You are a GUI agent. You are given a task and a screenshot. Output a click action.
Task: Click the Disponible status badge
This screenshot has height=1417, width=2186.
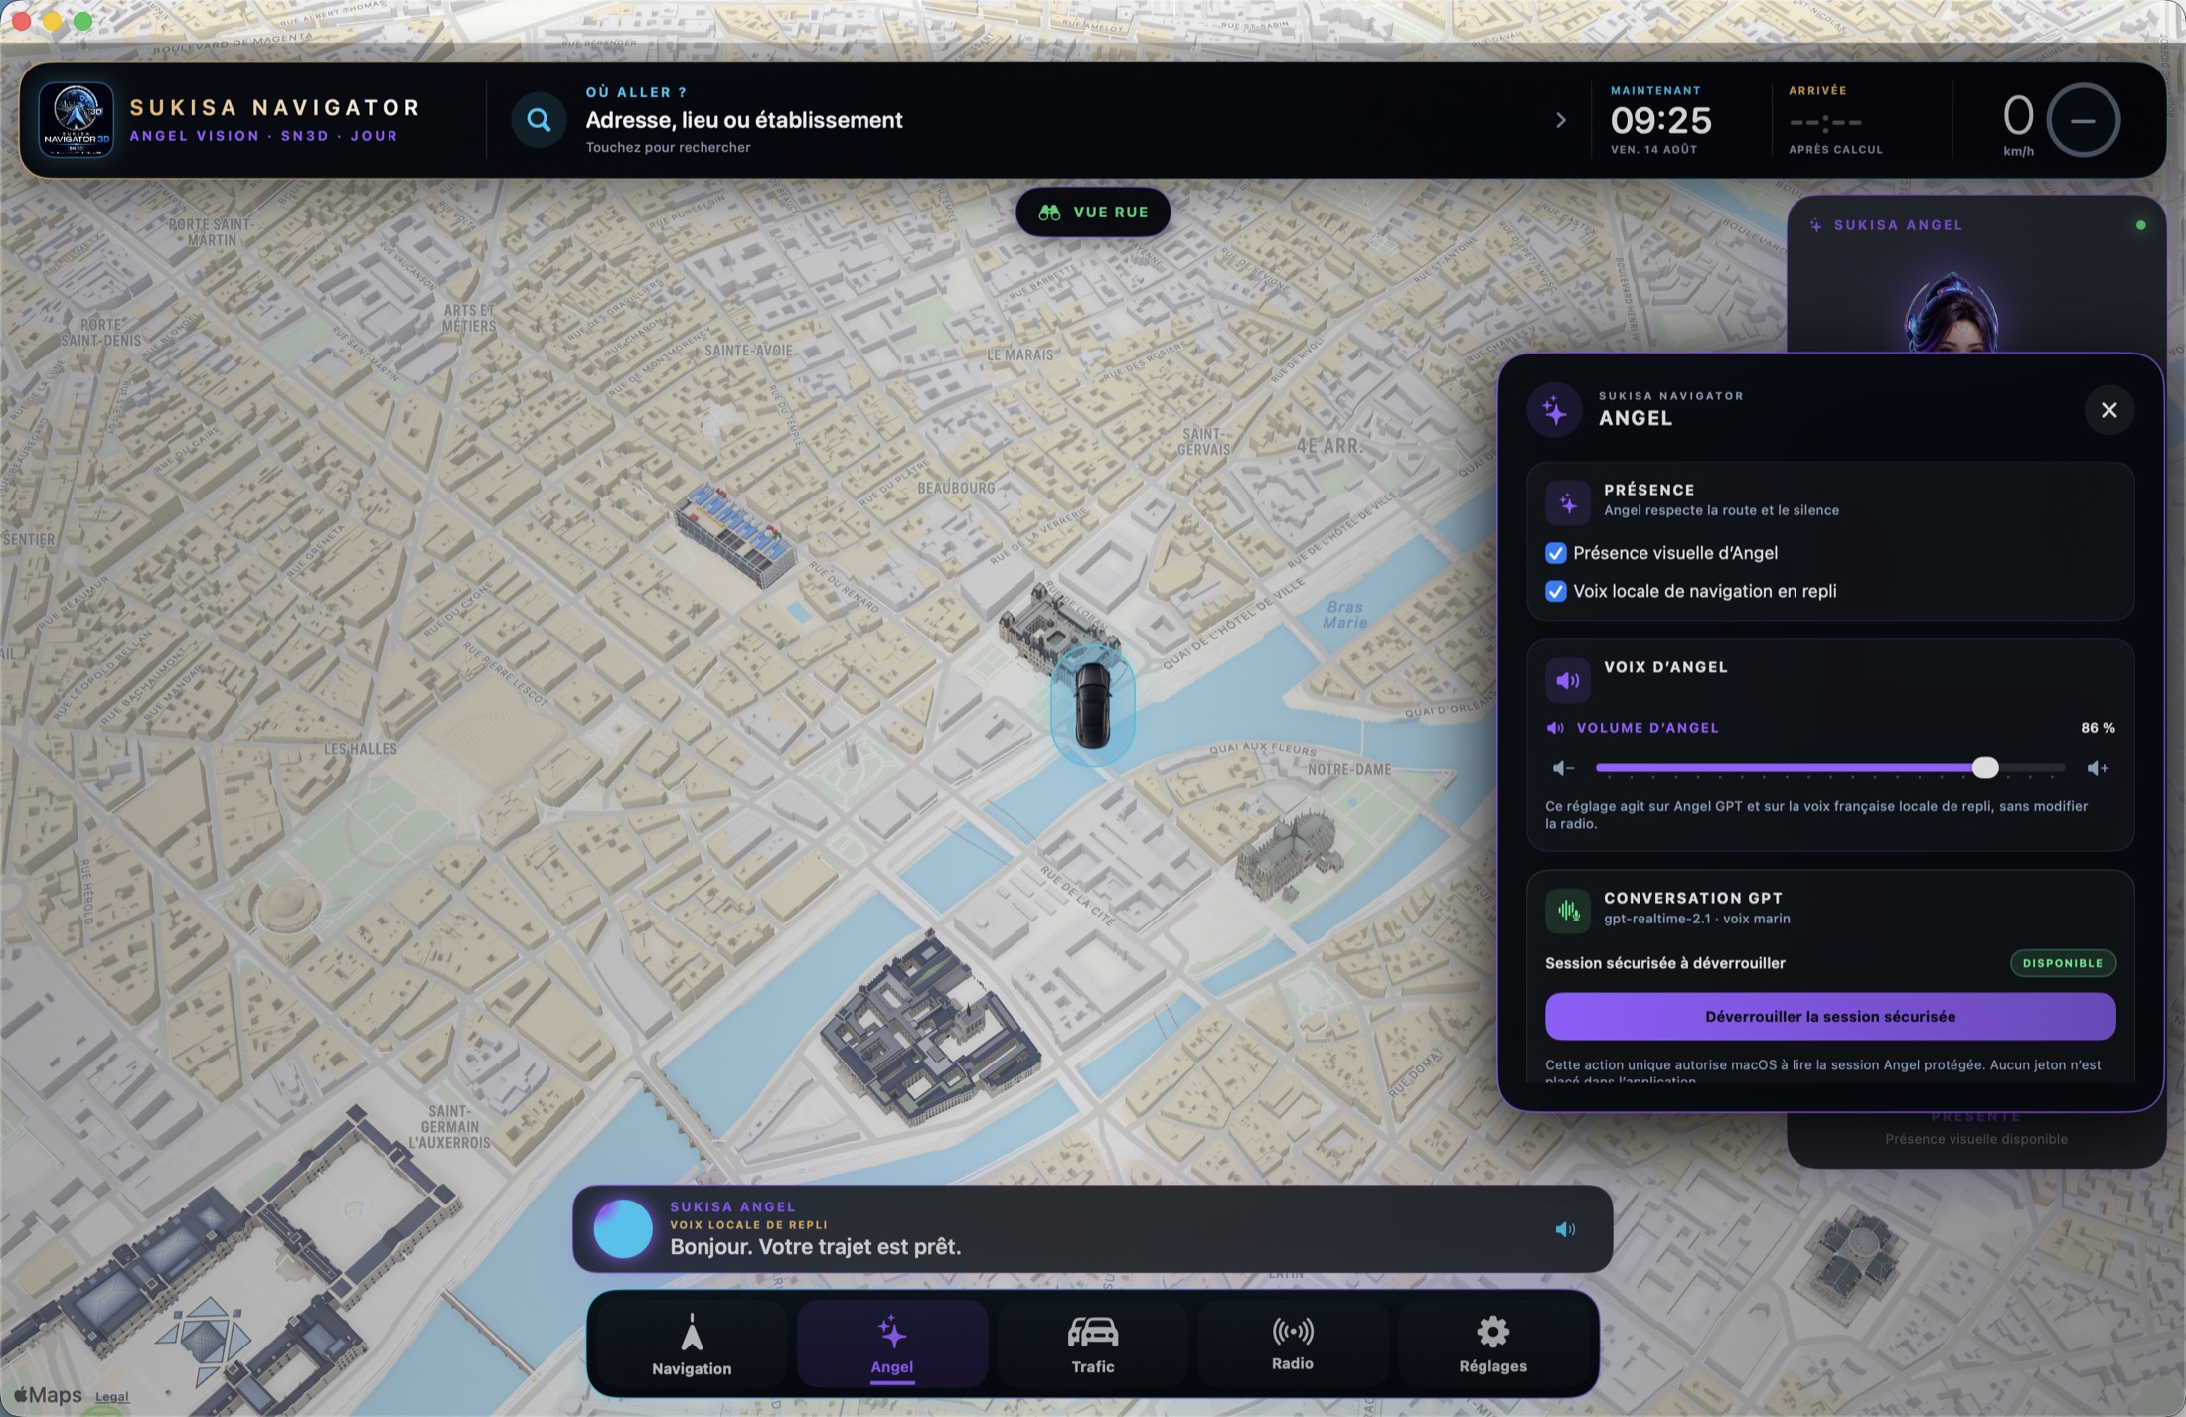[x=2063, y=963]
